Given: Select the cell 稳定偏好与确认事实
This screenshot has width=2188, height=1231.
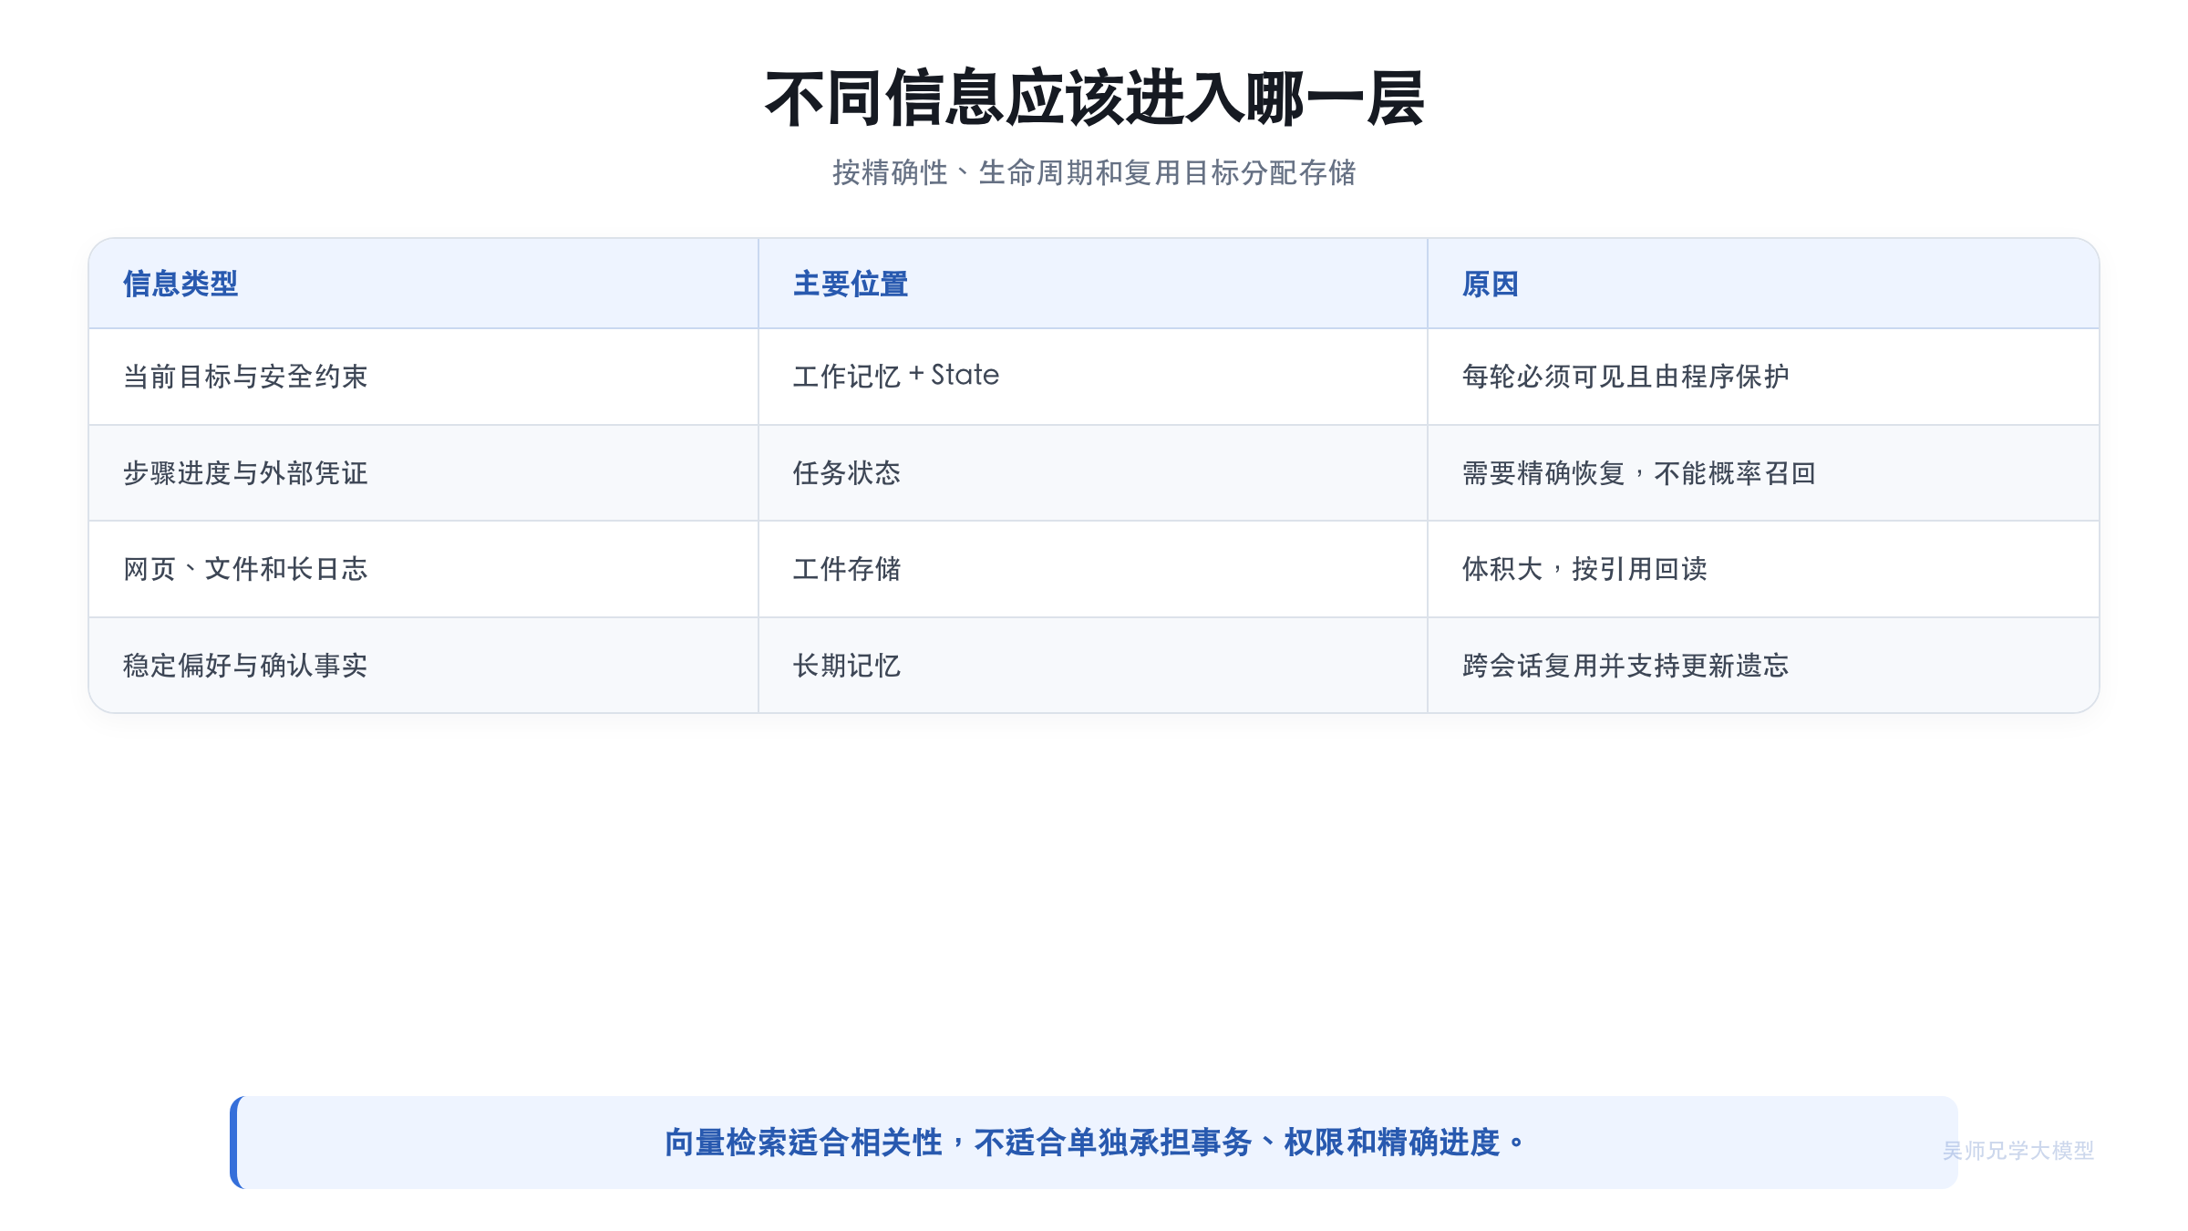Looking at the screenshot, I should tap(423, 666).
